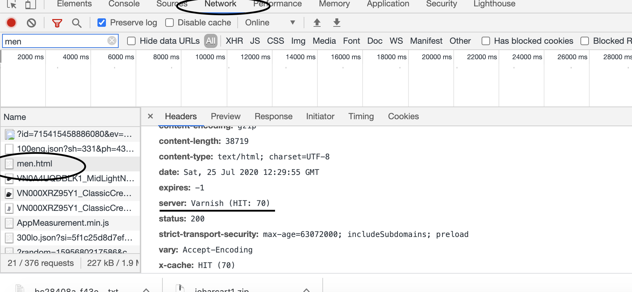This screenshot has width=632, height=292.
Task: Enable Has blocked cookies filter
Action: point(486,41)
